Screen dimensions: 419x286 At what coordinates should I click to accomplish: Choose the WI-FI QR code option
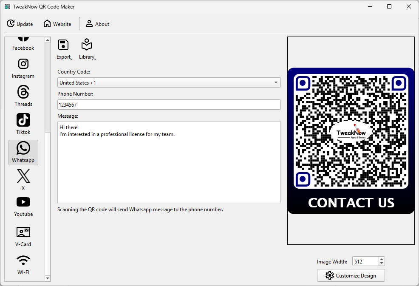[x=23, y=264]
